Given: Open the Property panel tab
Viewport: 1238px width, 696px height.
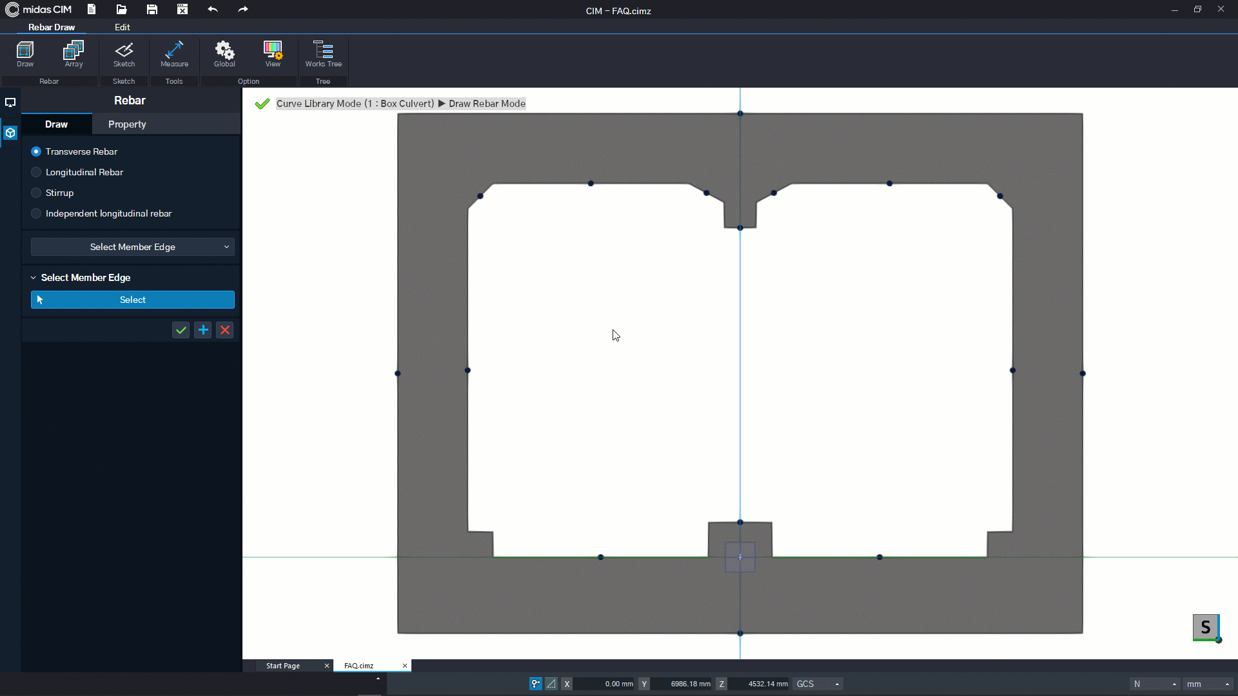Looking at the screenshot, I should [x=127, y=124].
